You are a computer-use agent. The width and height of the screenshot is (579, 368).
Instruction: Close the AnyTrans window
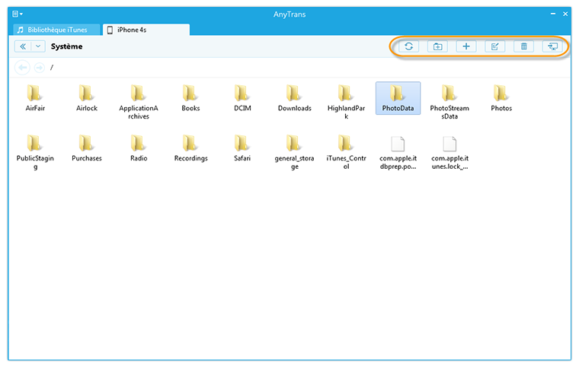(565, 14)
